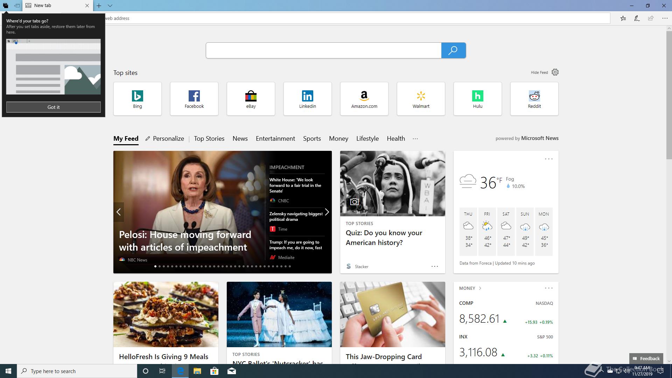The height and width of the screenshot is (378, 672).
Task: Open the Facebook top site tile
Action: (194, 99)
